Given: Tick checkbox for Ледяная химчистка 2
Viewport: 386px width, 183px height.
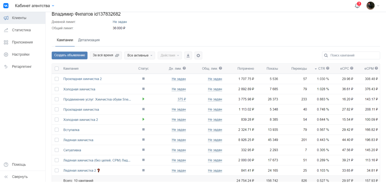Looking at the screenshot, I should coord(57,171).
